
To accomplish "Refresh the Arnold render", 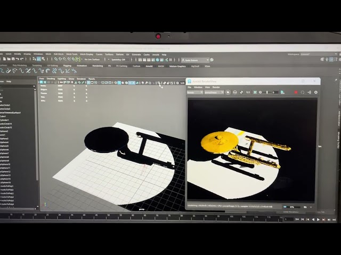I will pos(303,92).
